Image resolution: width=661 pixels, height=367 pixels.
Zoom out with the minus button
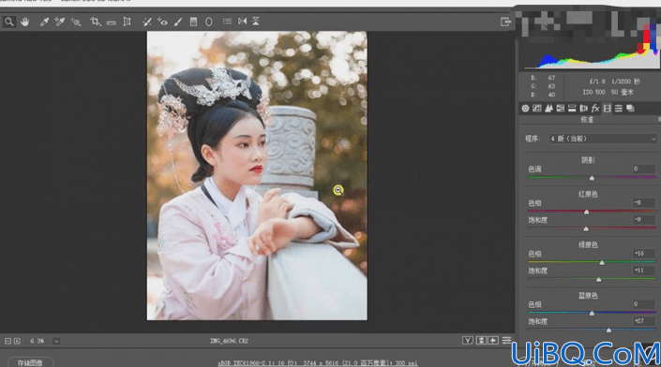(8, 341)
